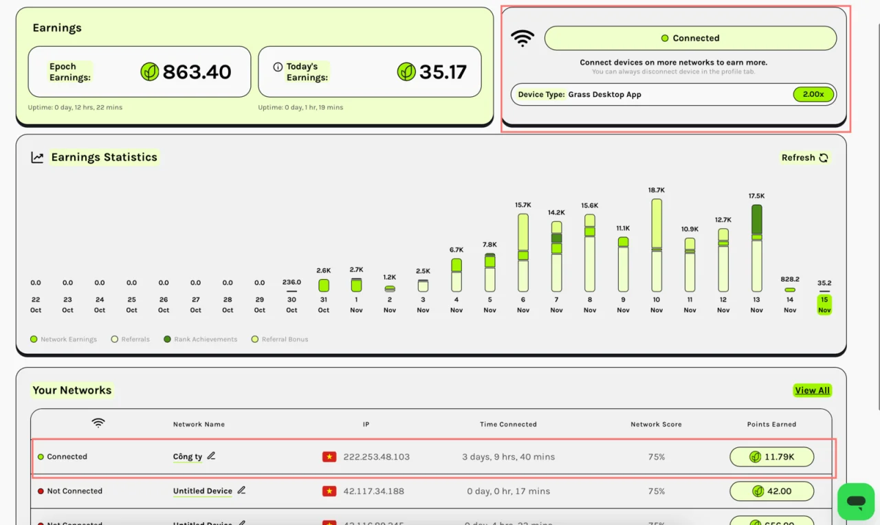Click the Network Score column header
Screen dimensions: 880x525
pos(656,424)
